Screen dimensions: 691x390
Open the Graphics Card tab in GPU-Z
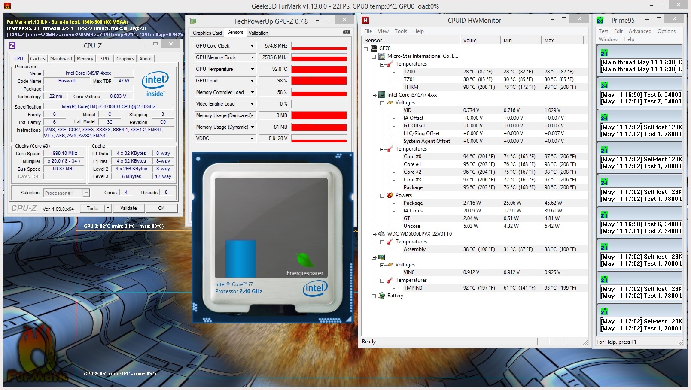coord(207,33)
